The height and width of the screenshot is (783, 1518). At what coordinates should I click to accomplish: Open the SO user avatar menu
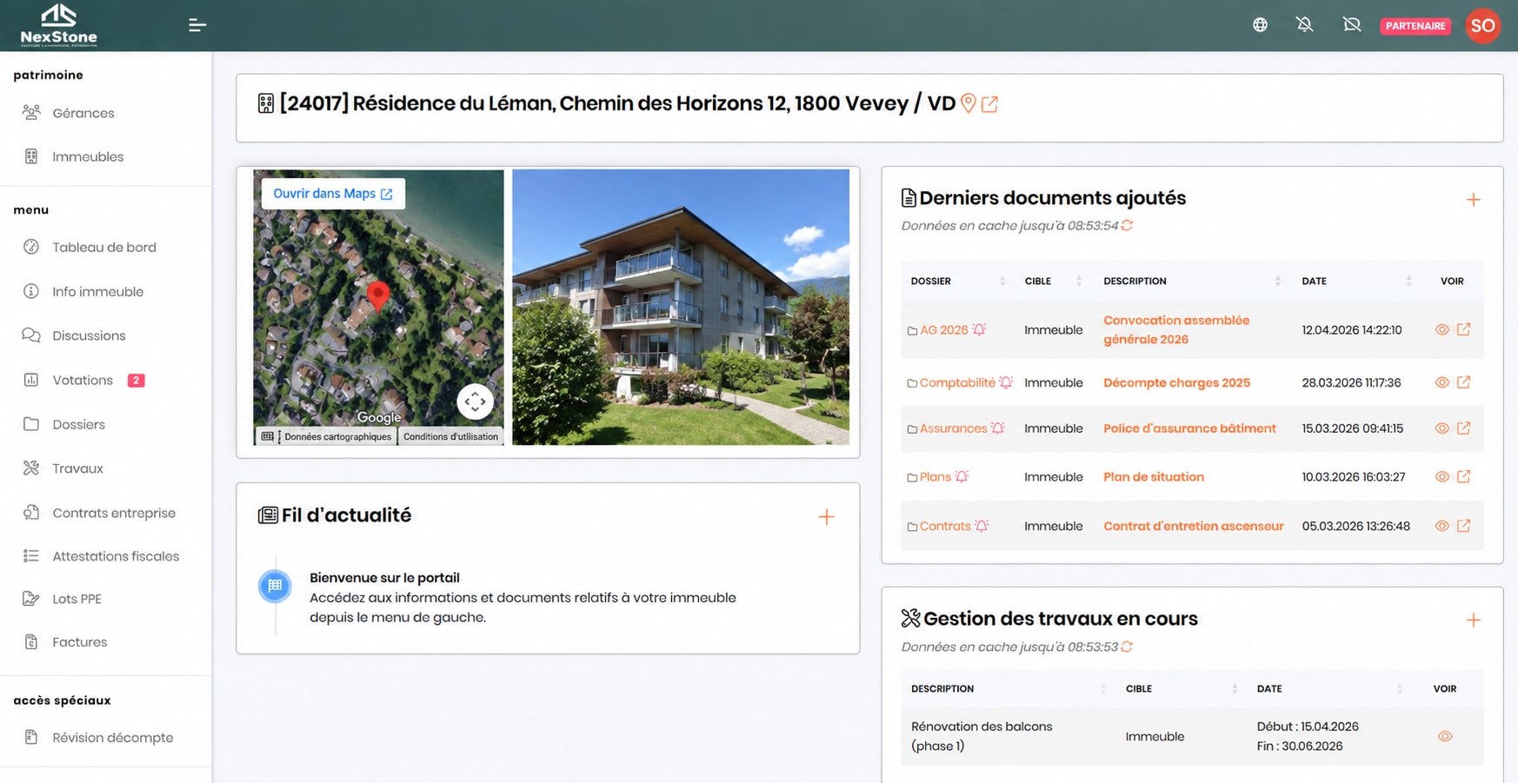pyautogui.click(x=1483, y=25)
